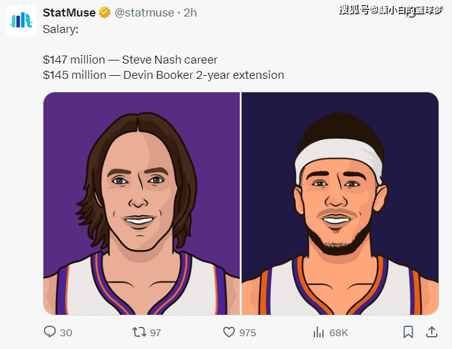This screenshot has height=349, width=452.
Task: Like the tweet with the heart icon
Action: tap(229, 332)
